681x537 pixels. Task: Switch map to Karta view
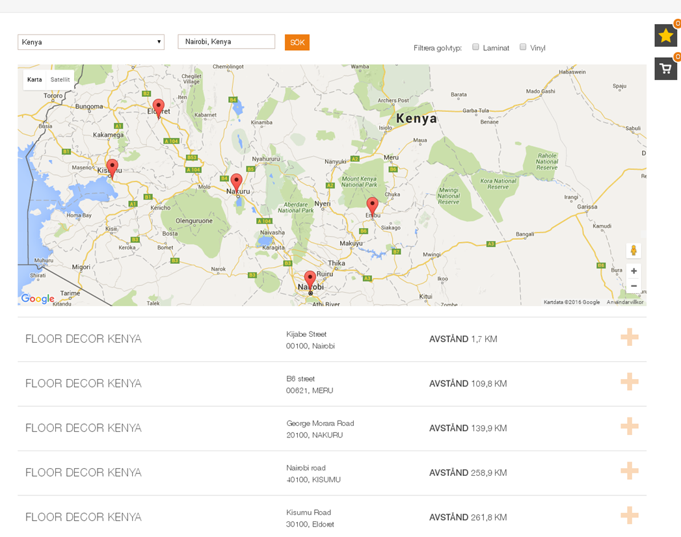click(x=34, y=79)
